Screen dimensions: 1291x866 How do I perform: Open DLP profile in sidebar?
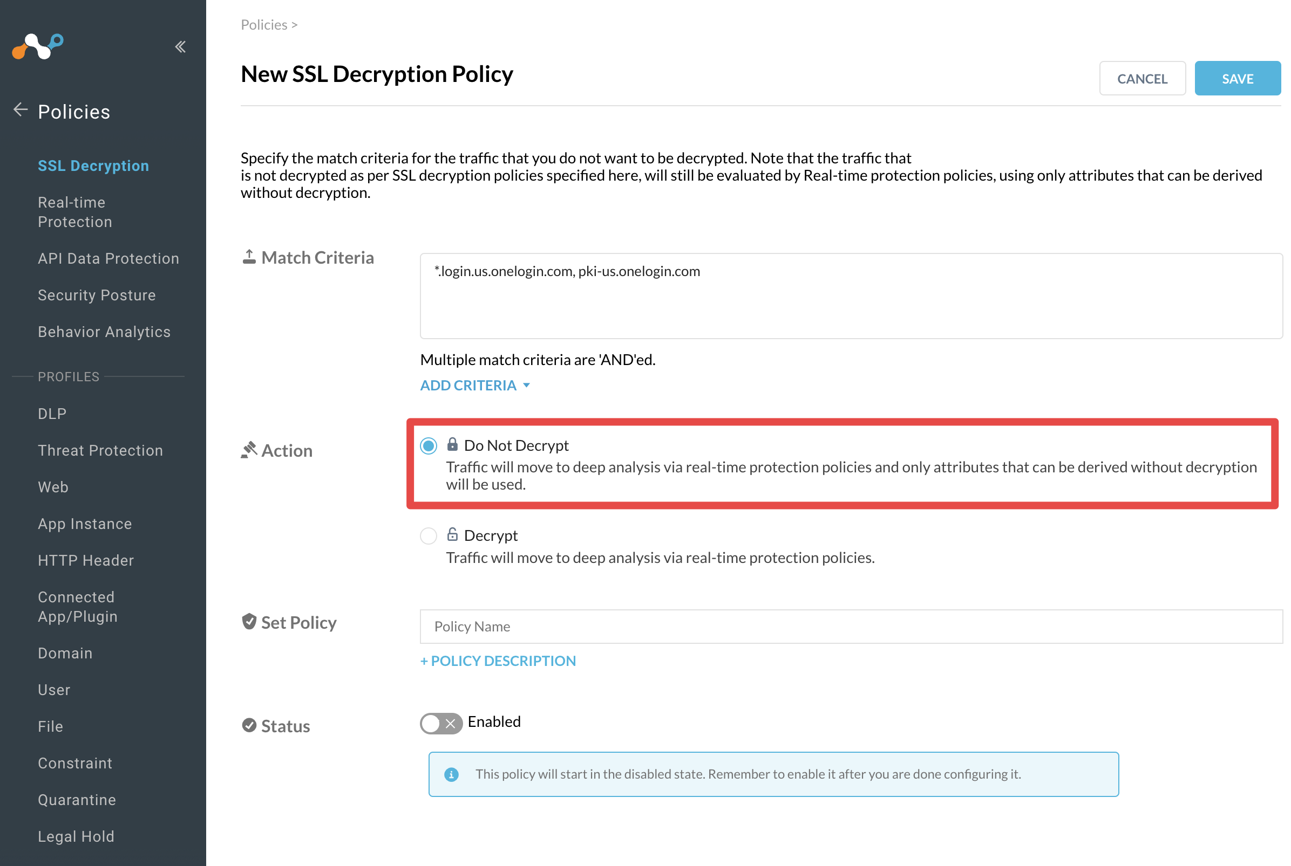[x=52, y=414]
